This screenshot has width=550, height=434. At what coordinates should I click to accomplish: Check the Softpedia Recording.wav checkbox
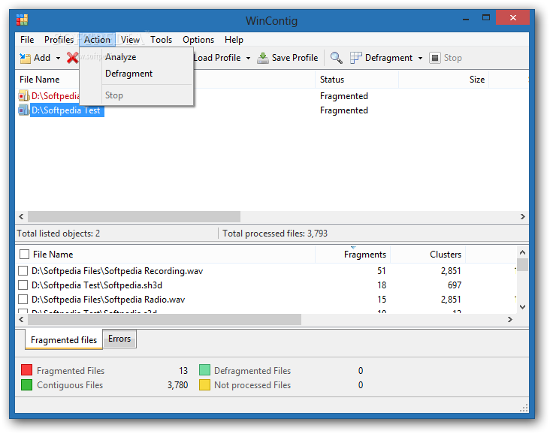pyautogui.click(x=23, y=271)
